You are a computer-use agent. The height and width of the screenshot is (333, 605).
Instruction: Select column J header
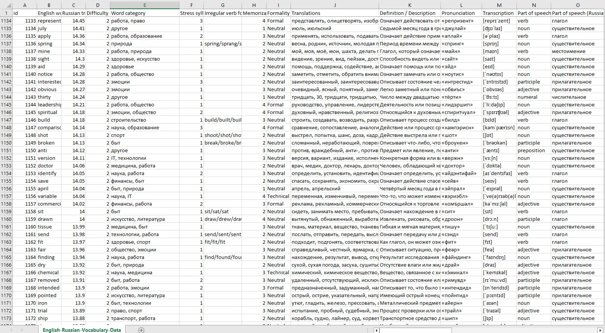pyautogui.click(x=335, y=5)
